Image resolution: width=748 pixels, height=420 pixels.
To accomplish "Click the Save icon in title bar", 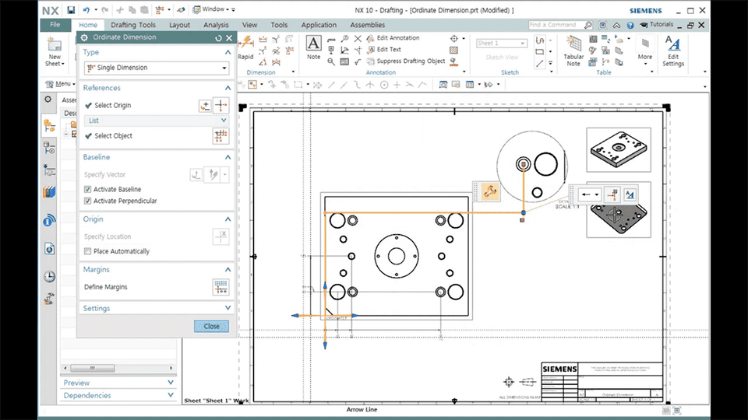I will pyautogui.click(x=71, y=10).
